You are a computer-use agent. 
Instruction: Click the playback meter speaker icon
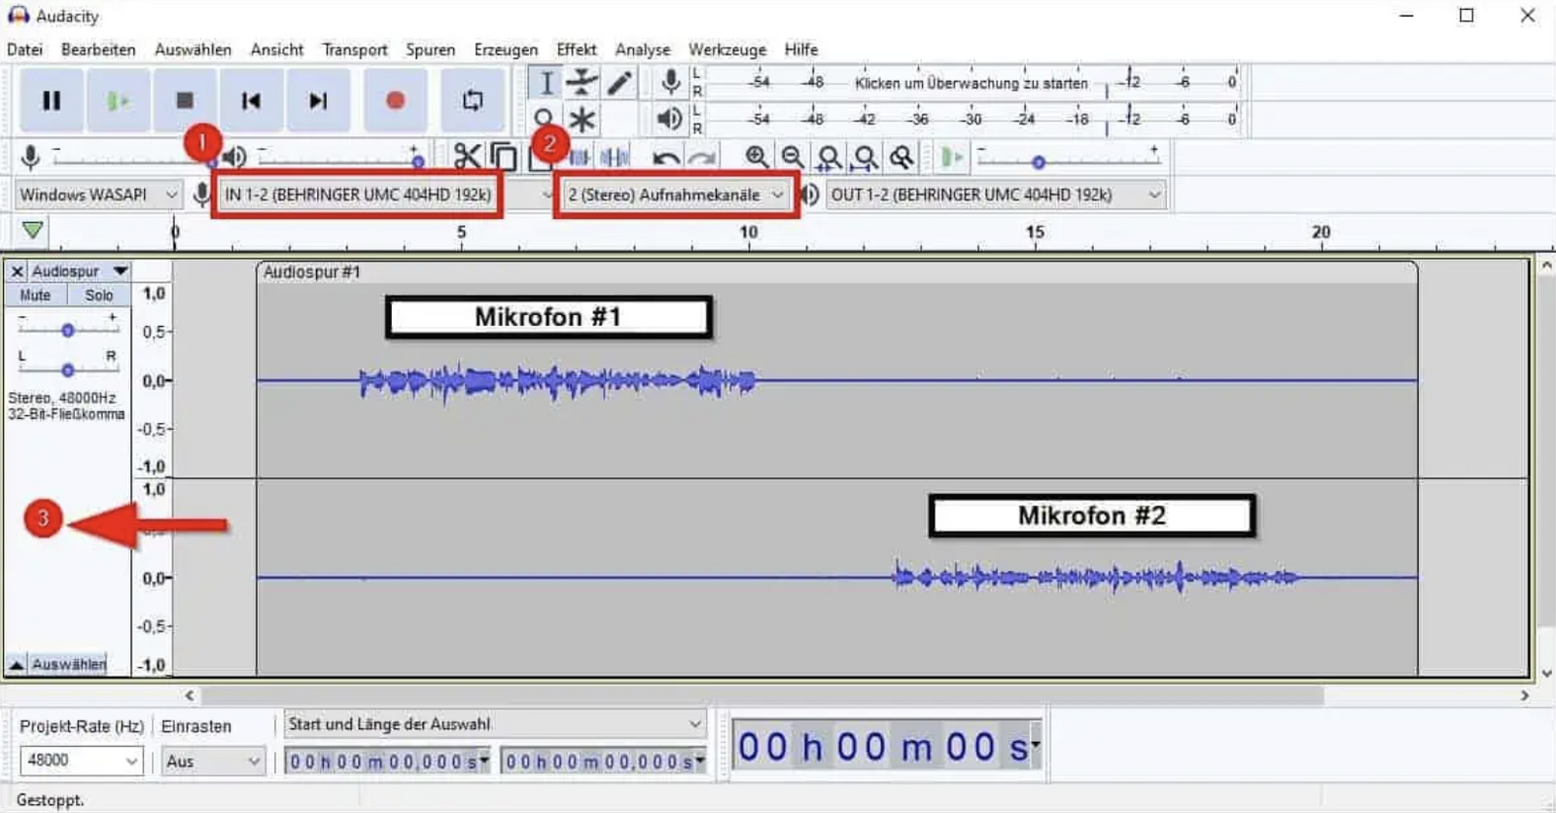pos(669,120)
